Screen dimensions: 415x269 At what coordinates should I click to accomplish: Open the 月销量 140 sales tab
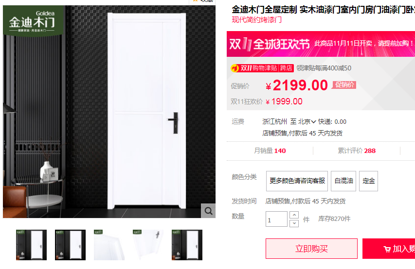(270, 151)
